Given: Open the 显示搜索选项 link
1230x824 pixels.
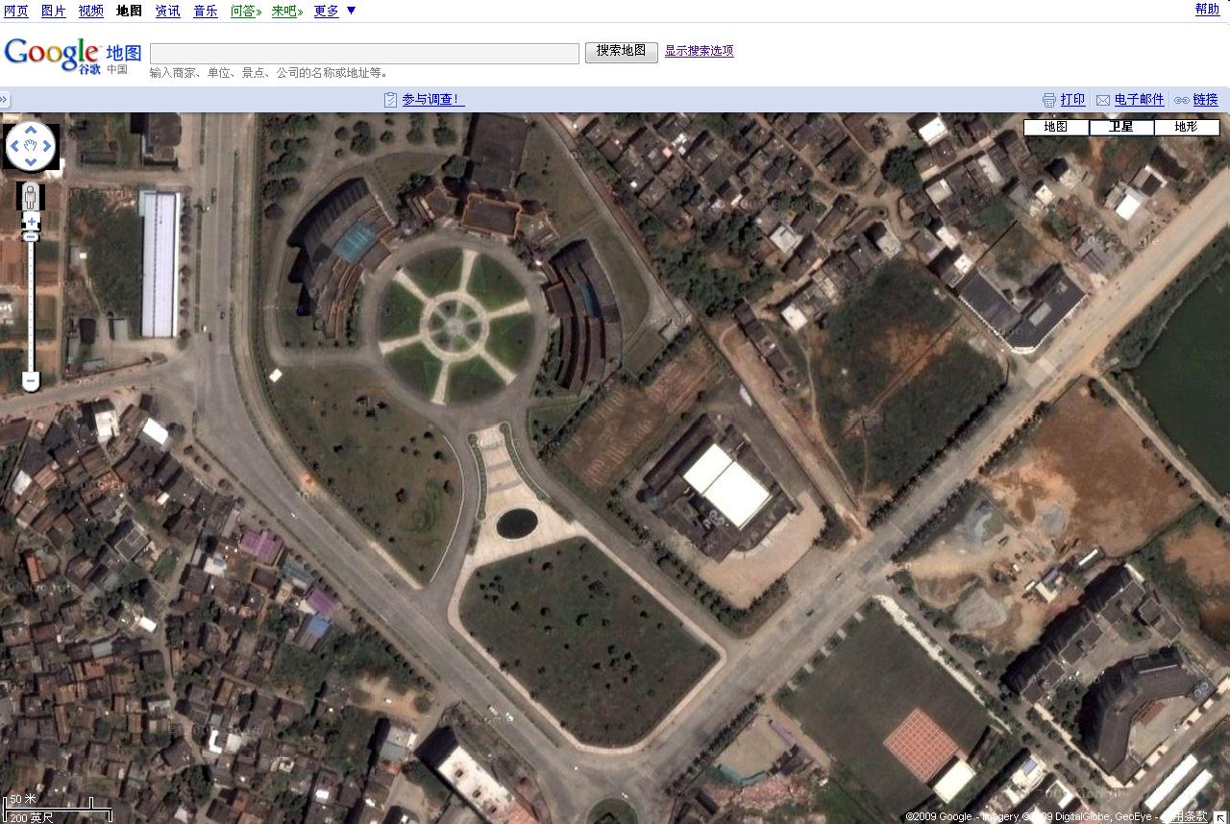Looking at the screenshot, I should [x=699, y=51].
